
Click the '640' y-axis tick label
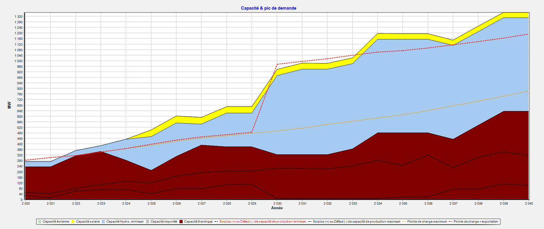pos(20,111)
